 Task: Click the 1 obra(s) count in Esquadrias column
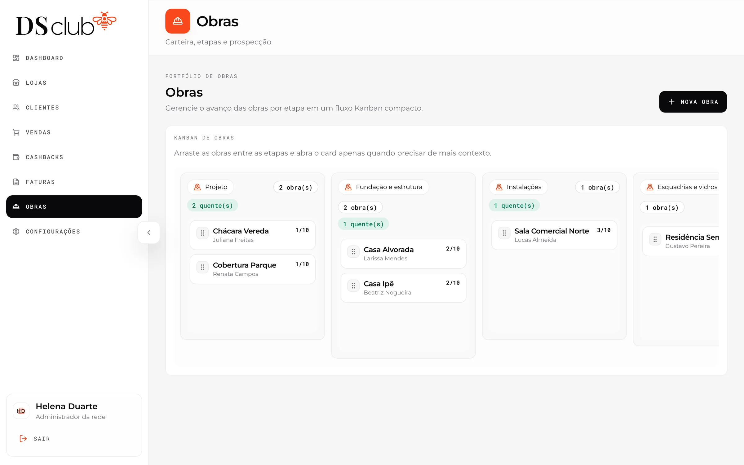tap(662, 207)
